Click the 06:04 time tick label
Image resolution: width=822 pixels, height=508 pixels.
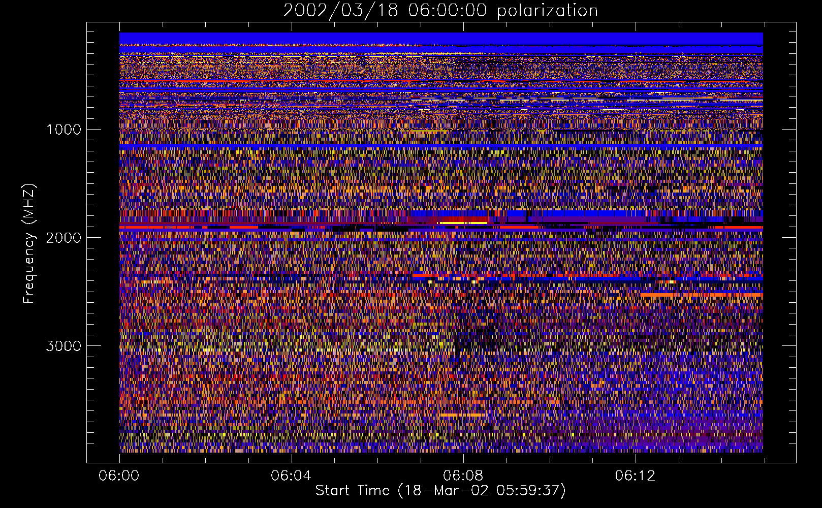[291, 476]
